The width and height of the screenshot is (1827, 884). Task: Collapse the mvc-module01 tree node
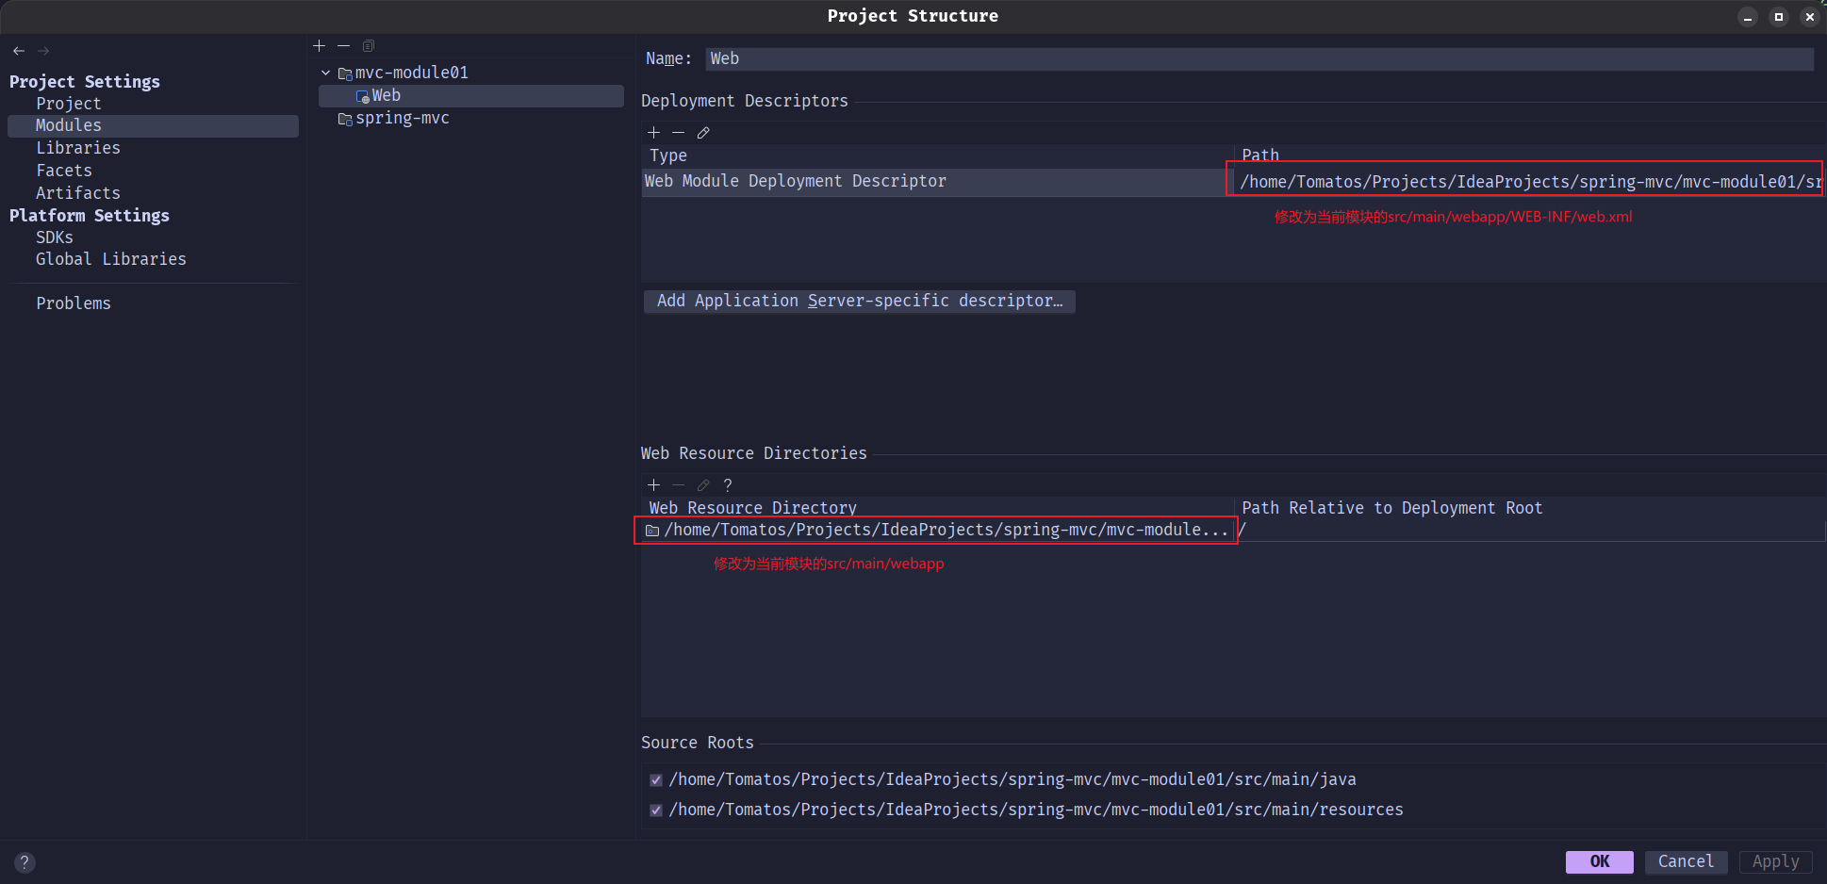coord(326,73)
